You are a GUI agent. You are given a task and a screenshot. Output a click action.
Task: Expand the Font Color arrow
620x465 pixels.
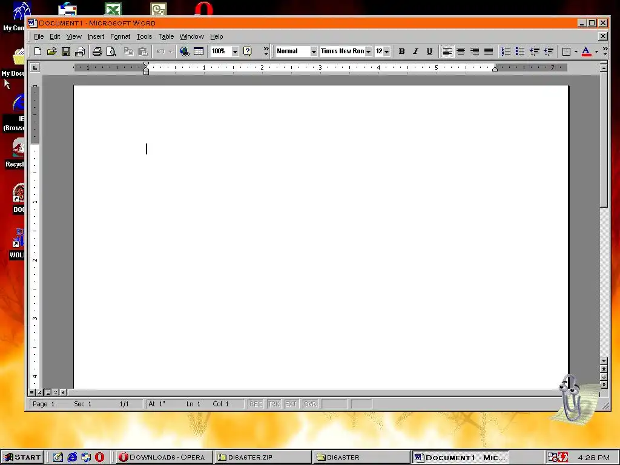point(596,51)
